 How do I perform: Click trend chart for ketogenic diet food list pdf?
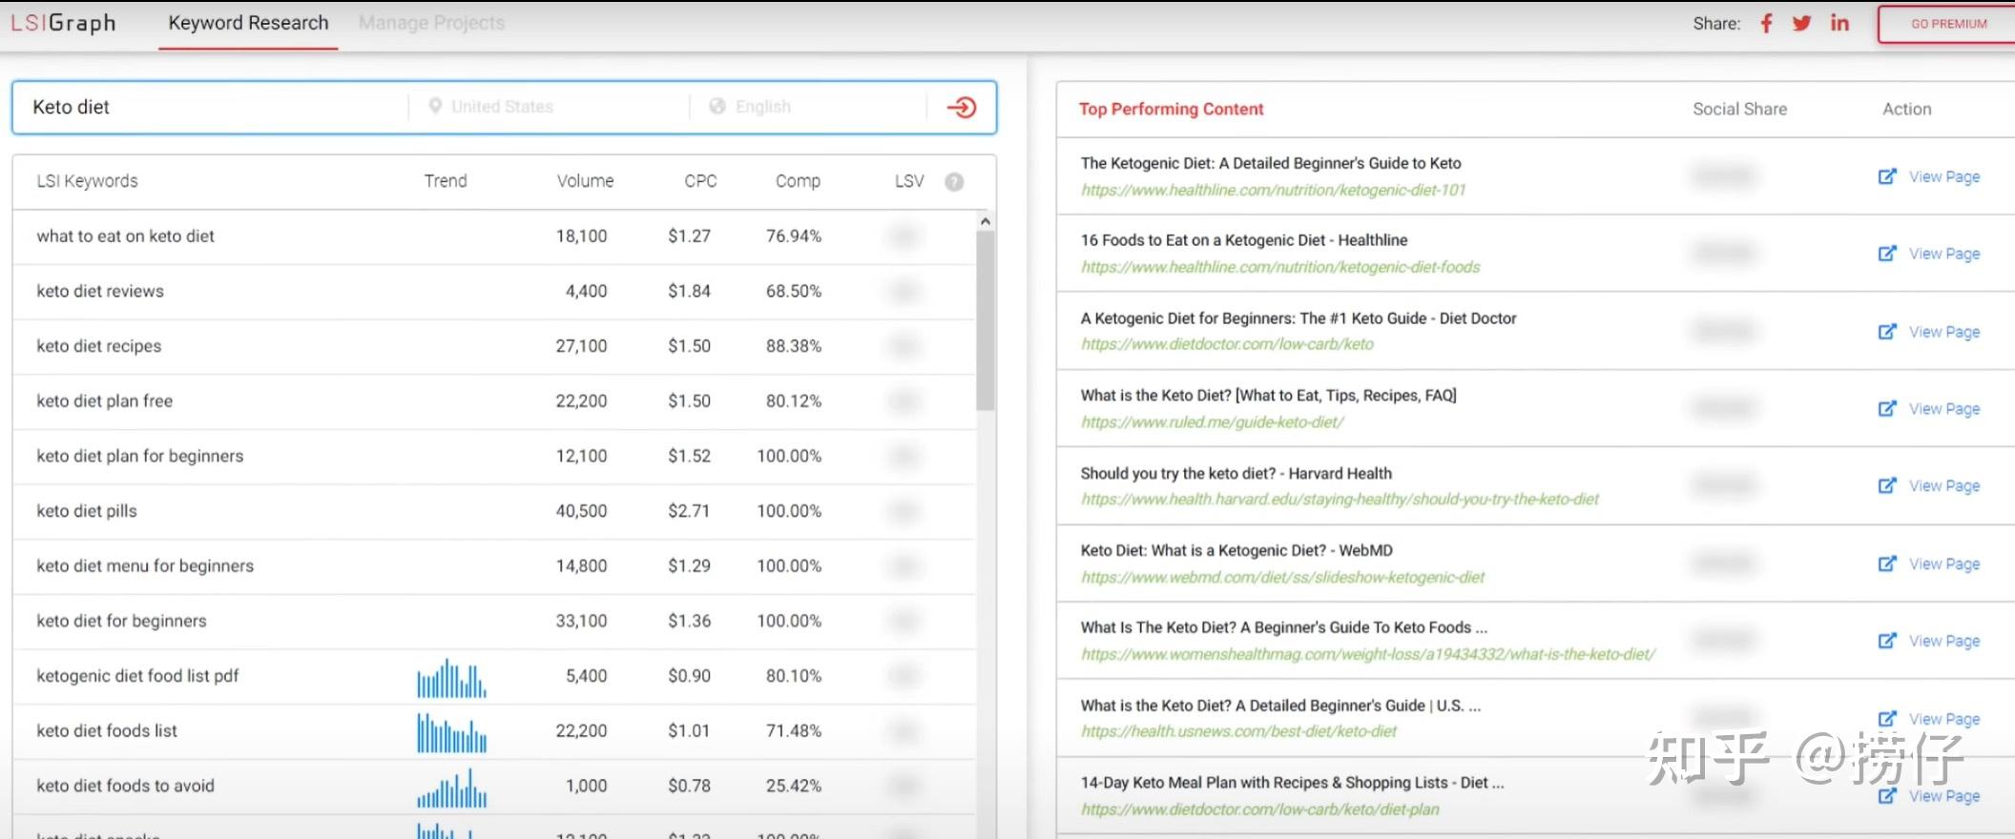click(451, 678)
